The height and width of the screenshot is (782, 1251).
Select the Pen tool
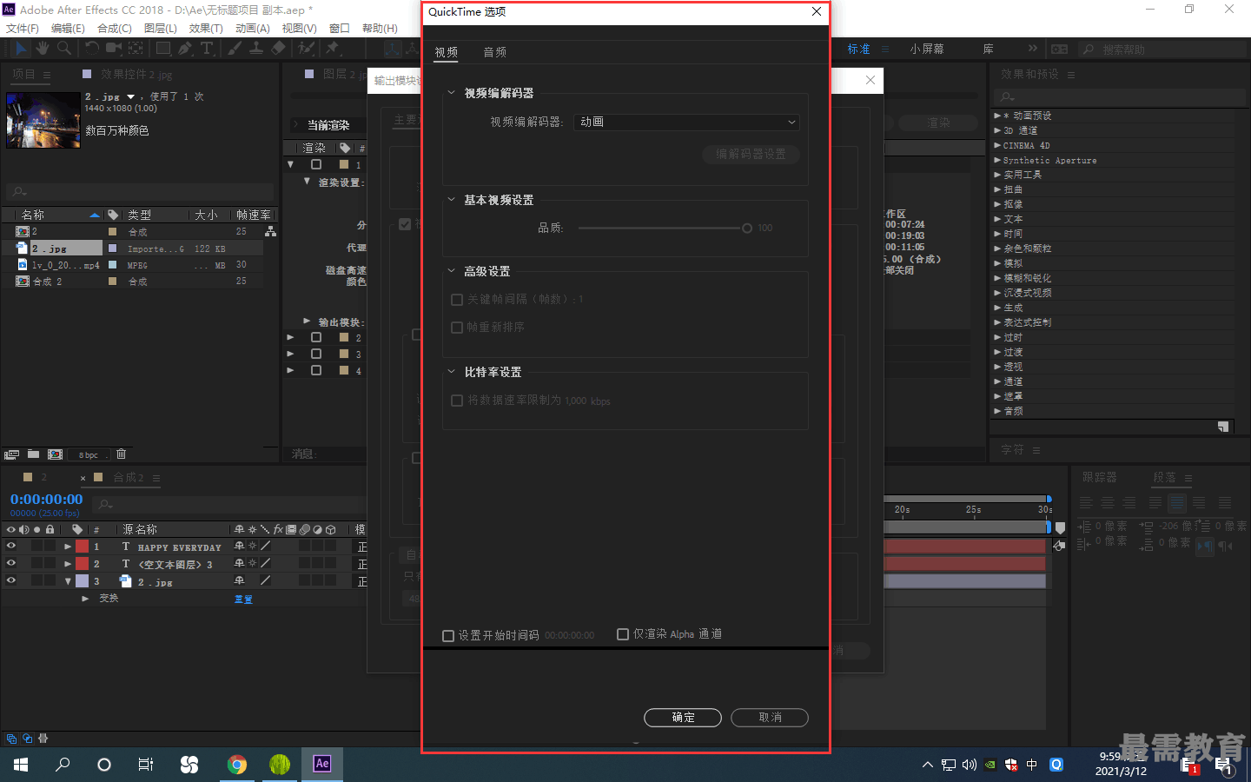[x=185, y=49]
